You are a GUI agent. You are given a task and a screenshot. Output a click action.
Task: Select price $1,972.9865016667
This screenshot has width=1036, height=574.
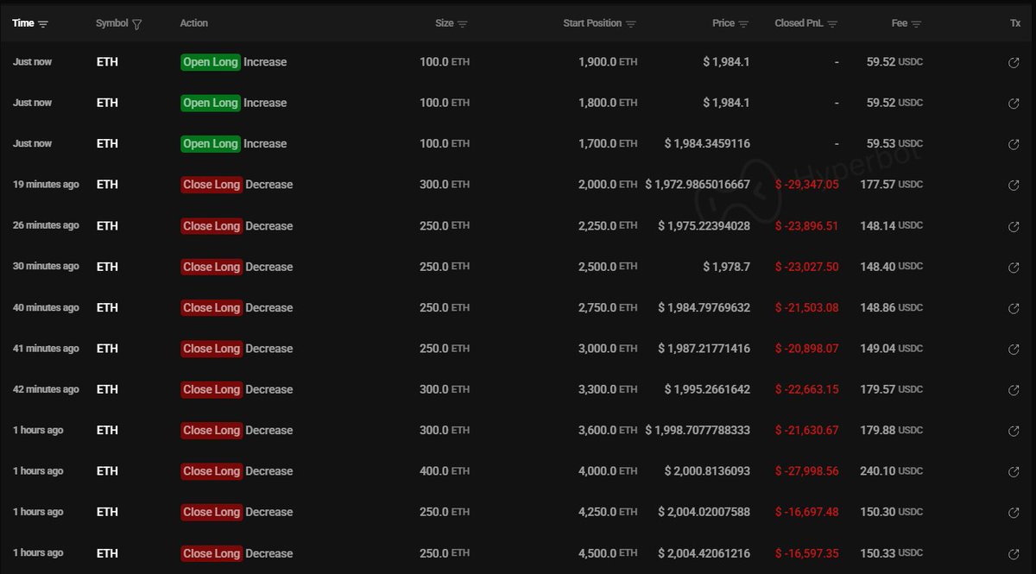coord(698,185)
